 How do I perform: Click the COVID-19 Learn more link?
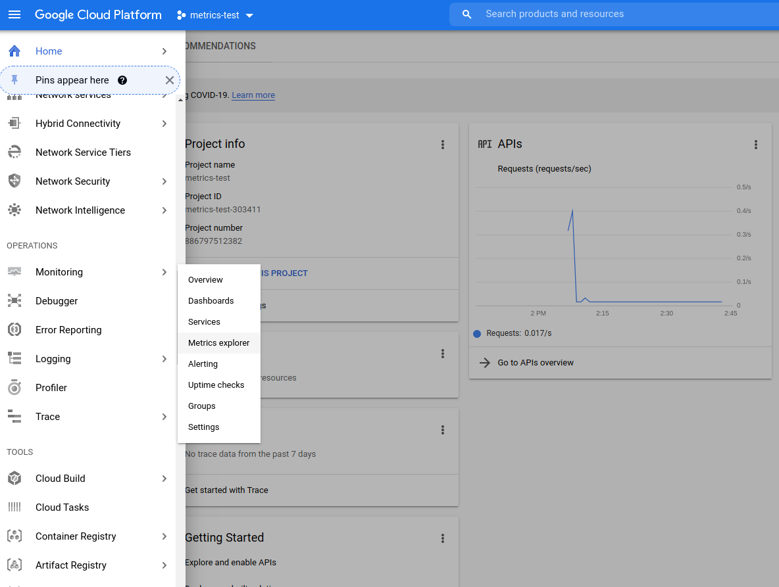253,95
